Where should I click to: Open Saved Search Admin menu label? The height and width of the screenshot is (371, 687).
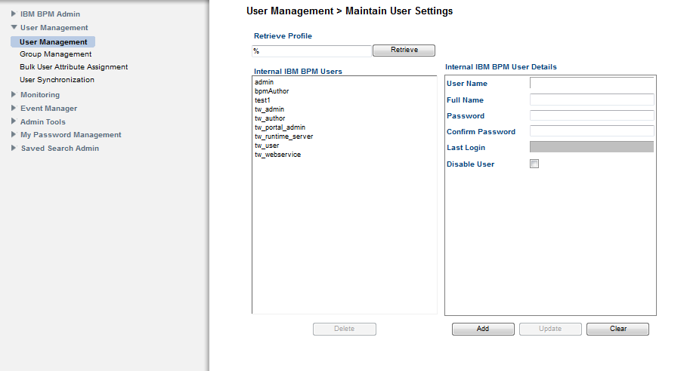[x=60, y=149]
